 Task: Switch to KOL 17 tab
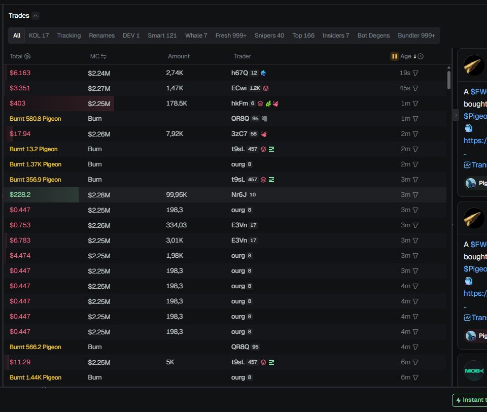[39, 36]
